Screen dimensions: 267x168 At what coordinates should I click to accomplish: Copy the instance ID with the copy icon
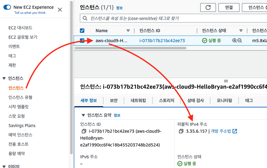coord(84,131)
